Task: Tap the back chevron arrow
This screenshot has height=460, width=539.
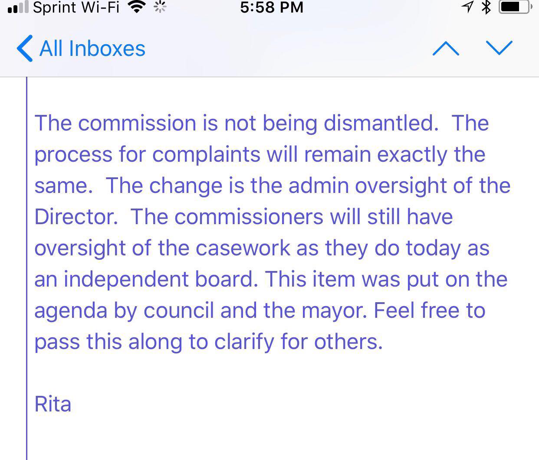Action: pos(24,48)
